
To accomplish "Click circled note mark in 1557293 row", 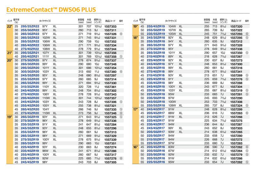I will click(x=247, y=34).
